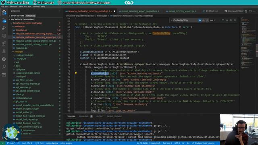This screenshot has height=145, width=258.
Task: Close the find widget
Action: point(235,20)
